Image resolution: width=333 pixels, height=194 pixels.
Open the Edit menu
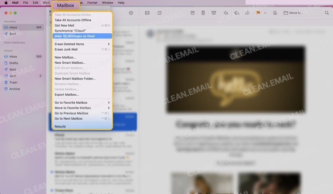[35, 3]
